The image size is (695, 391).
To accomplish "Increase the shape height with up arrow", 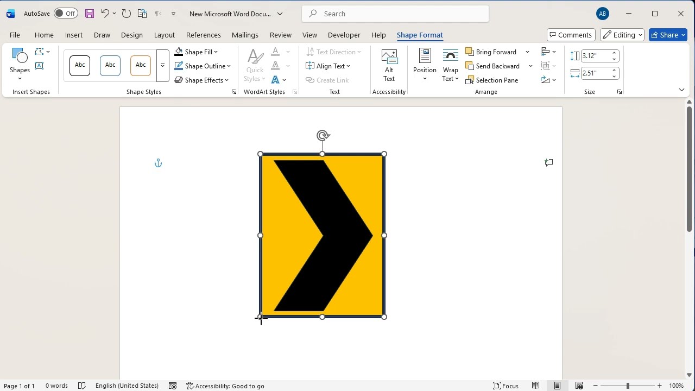I will pos(614,53).
